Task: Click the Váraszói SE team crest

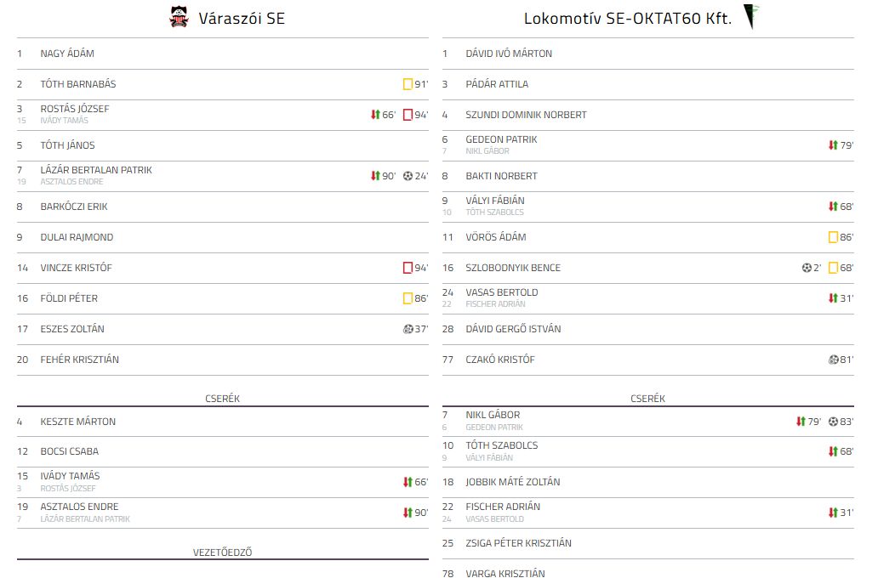Action: click(179, 17)
